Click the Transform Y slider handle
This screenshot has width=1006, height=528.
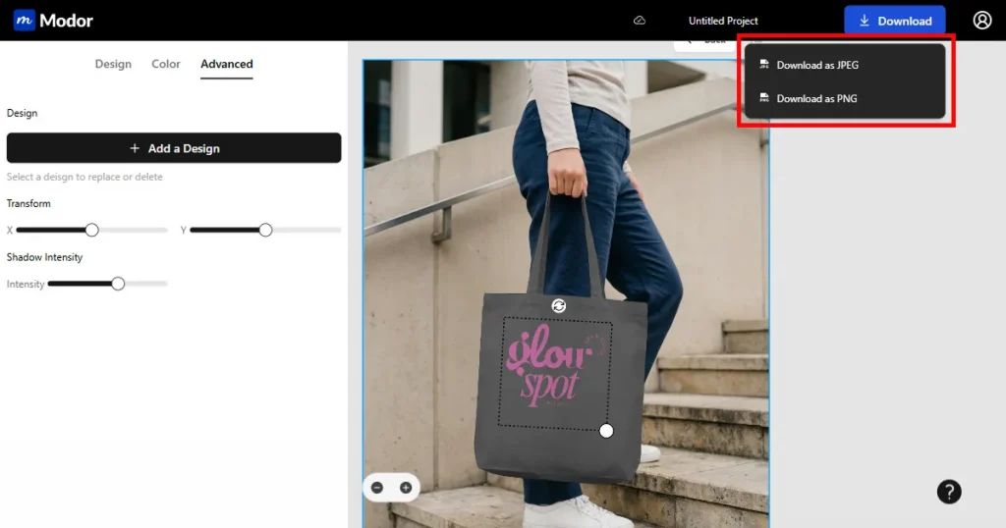point(265,230)
